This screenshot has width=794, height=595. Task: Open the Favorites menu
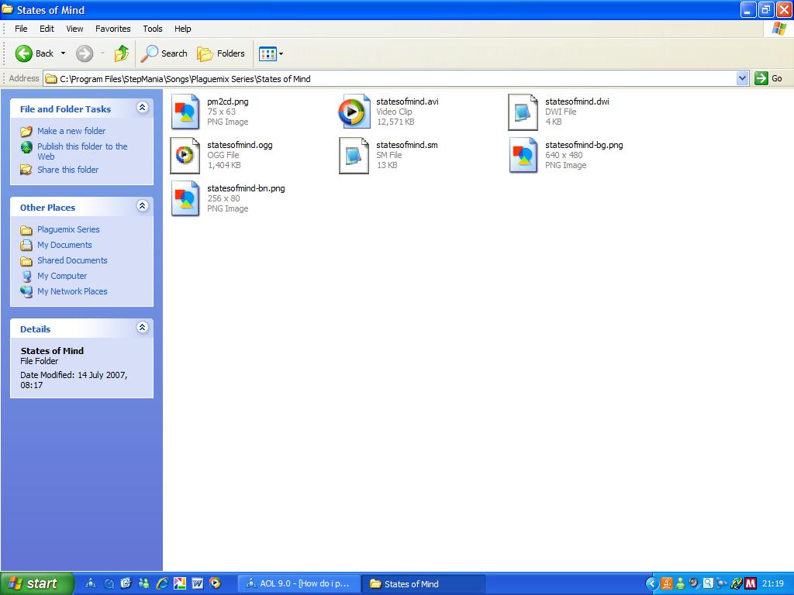[x=113, y=29]
